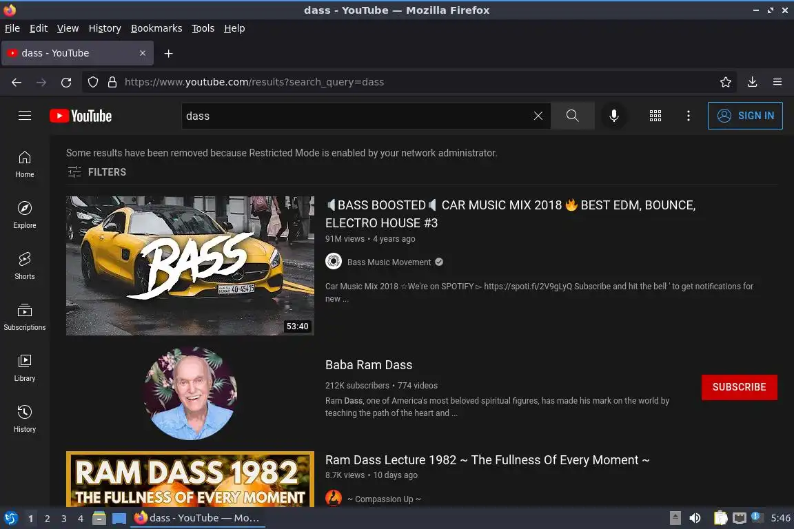Switch to workspace 4 in taskbar
Viewport: 794px width, 529px height.
81,519
